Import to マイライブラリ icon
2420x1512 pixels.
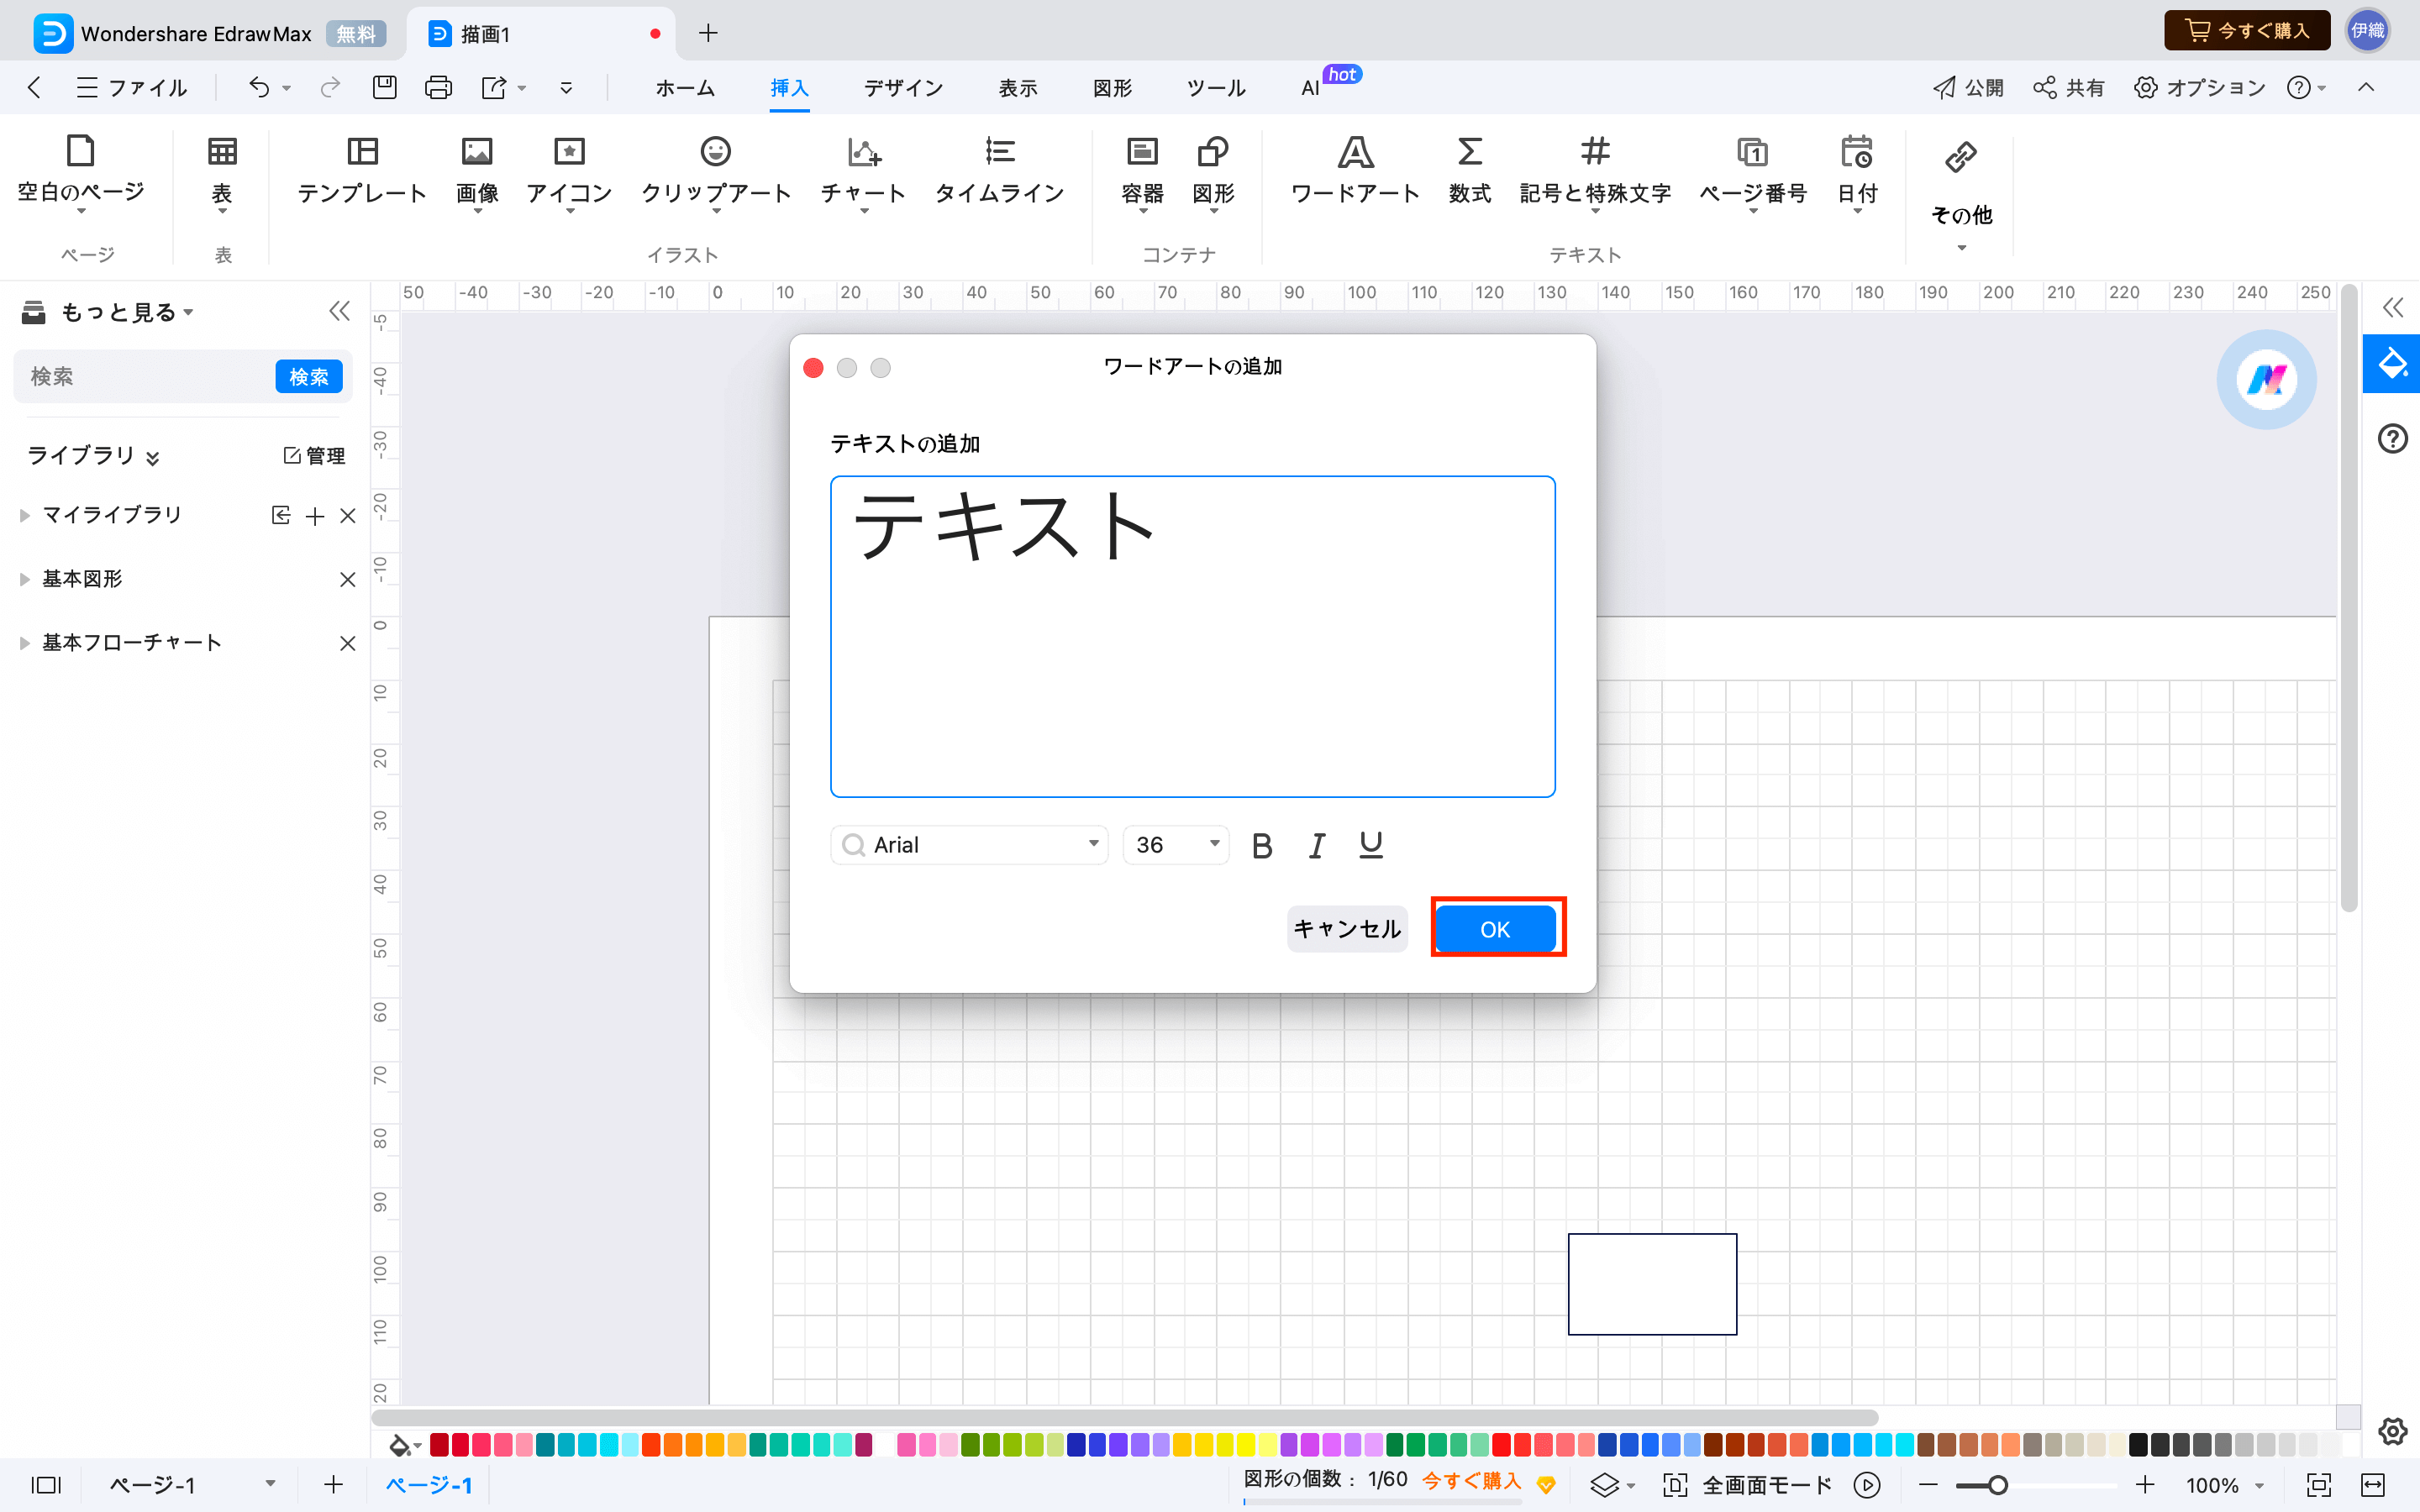[281, 516]
